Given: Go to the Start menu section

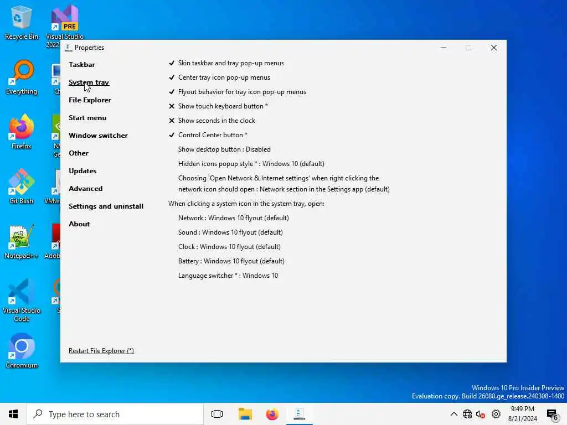Looking at the screenshot, I should (x=87, y=118).
